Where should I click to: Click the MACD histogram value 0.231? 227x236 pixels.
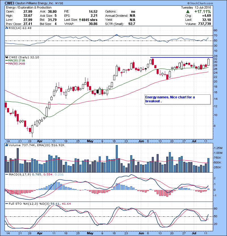tap(59, 175)
